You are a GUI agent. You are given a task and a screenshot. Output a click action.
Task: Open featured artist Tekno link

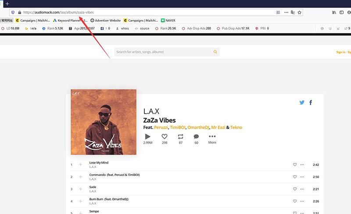[x=236, y=127]
